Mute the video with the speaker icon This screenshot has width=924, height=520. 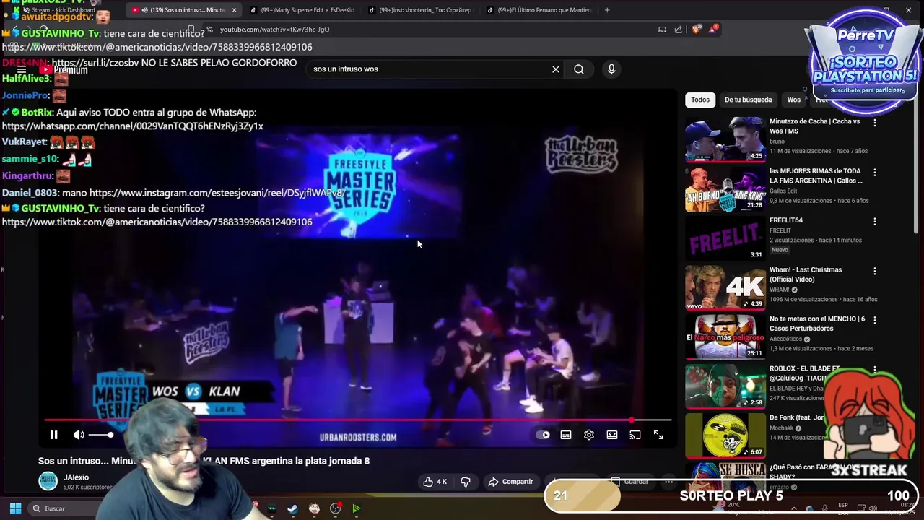(x=79, y=435)
